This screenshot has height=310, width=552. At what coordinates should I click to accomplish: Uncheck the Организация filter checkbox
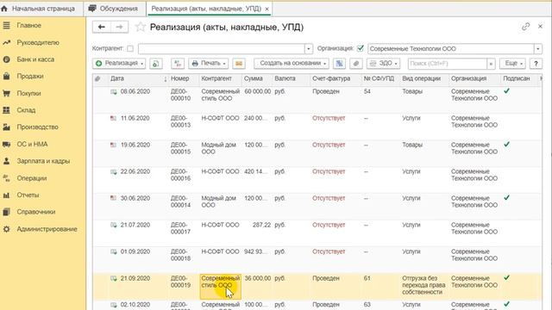tap(361, 48)
